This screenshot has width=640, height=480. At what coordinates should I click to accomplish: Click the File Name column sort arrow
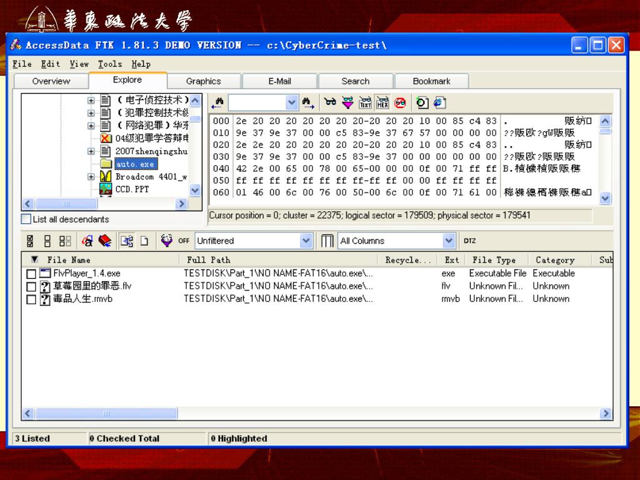(35, 259)
